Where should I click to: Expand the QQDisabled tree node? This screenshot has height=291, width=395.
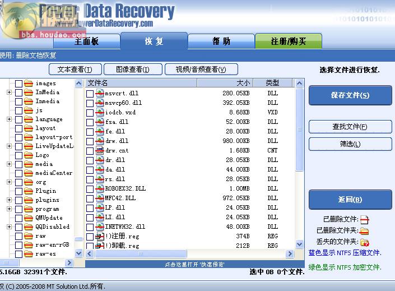click(9, 227)
